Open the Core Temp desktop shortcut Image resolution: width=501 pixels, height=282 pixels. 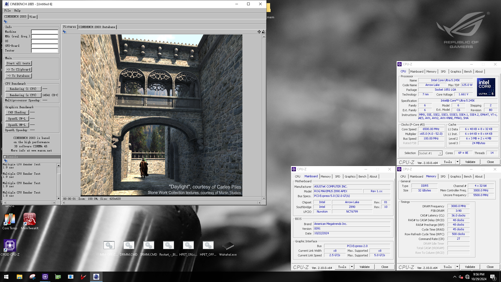tap(10, 221)
